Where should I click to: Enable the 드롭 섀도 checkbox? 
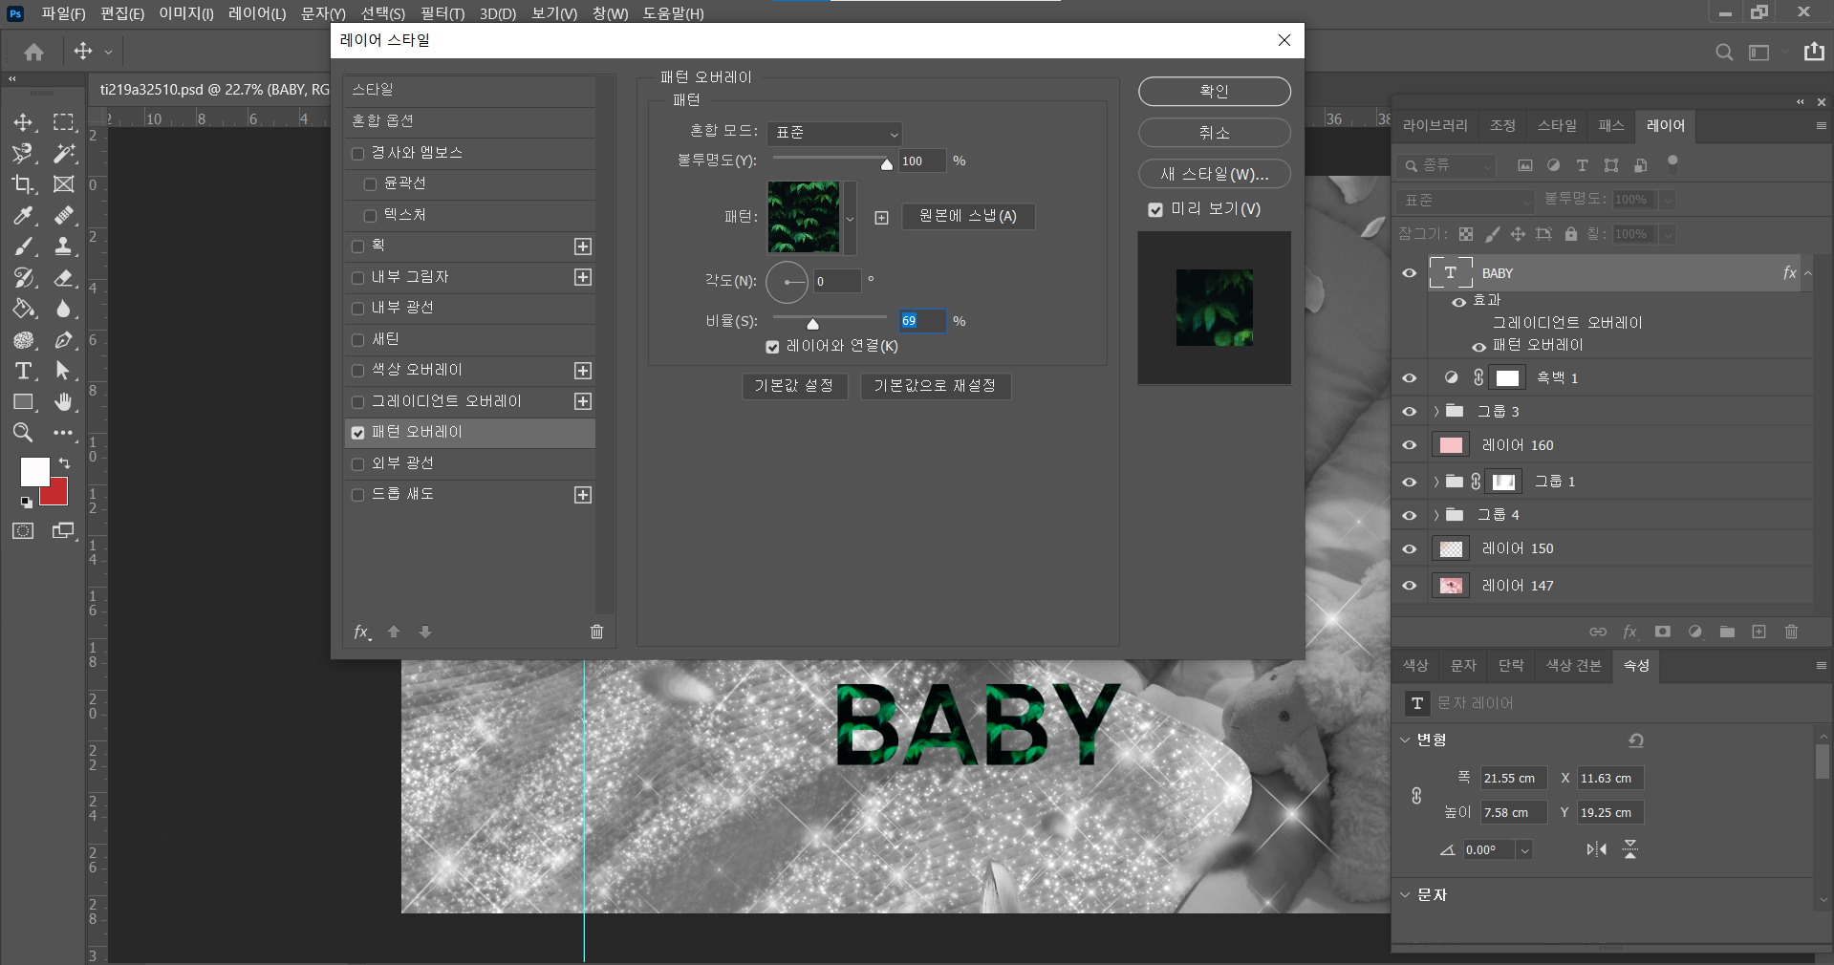click(x=358, y=495)
